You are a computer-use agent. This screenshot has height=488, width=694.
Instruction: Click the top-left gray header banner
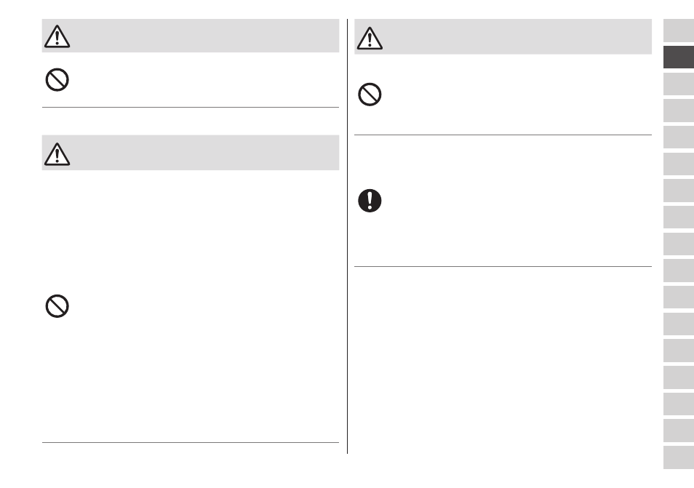[191, 36]
